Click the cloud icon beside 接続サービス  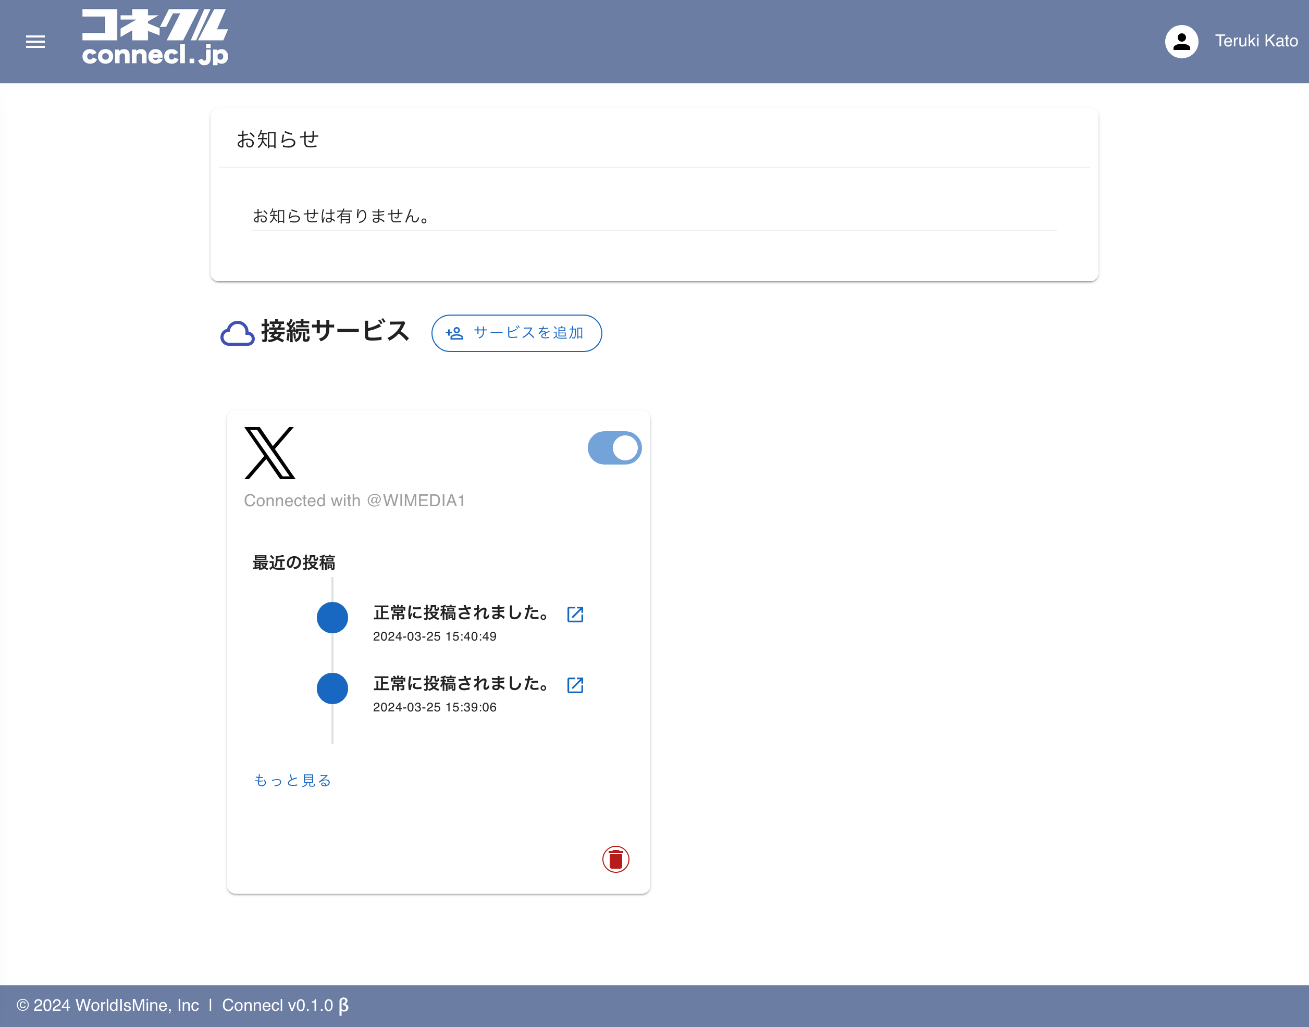(x=237, y=333)
